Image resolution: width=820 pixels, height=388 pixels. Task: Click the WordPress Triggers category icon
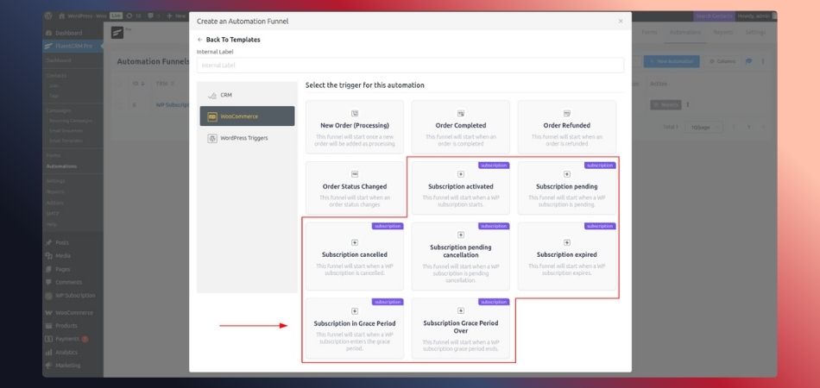[211, 138]
